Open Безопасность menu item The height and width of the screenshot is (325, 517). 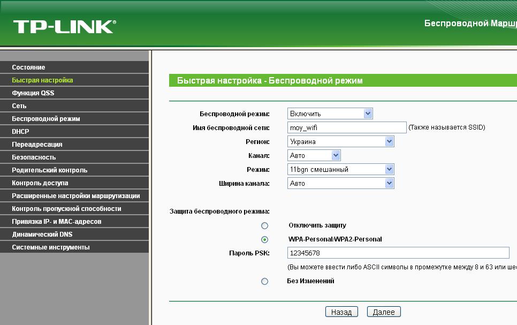pos(74,157)
